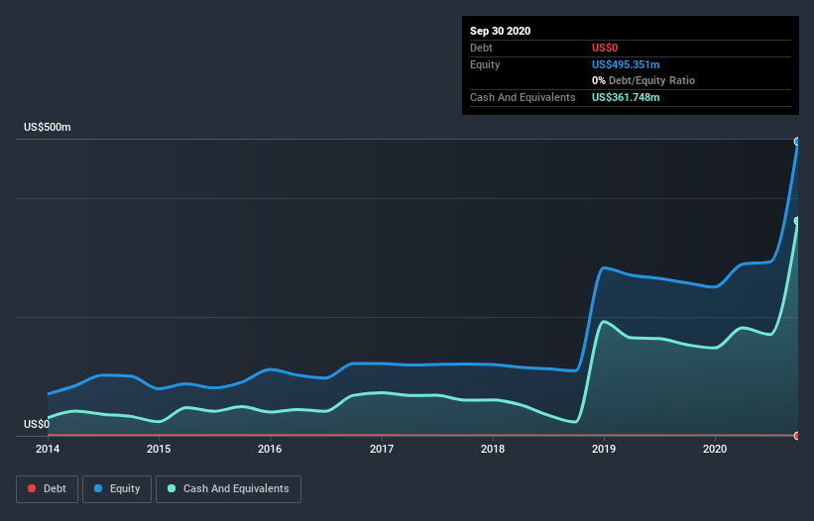
Task: Click the red US$0 debt value in tooltip
Action: (605, 48)
